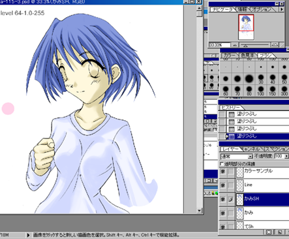289x239 pixels.
Task: Click the new layer icon in Layers panel
Action: click(x=280, y=232)
